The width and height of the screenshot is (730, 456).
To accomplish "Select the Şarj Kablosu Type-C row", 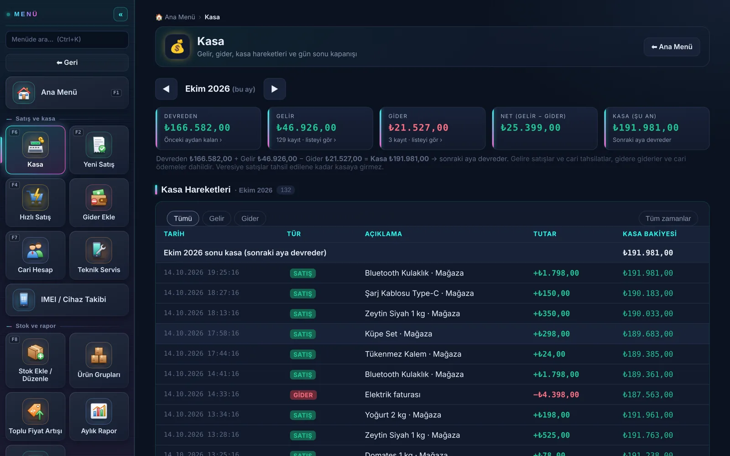I will pos(433,294).
